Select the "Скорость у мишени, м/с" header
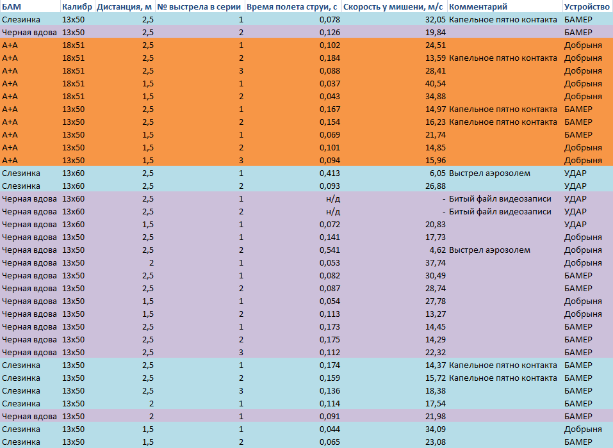 (x=393, y=7)
